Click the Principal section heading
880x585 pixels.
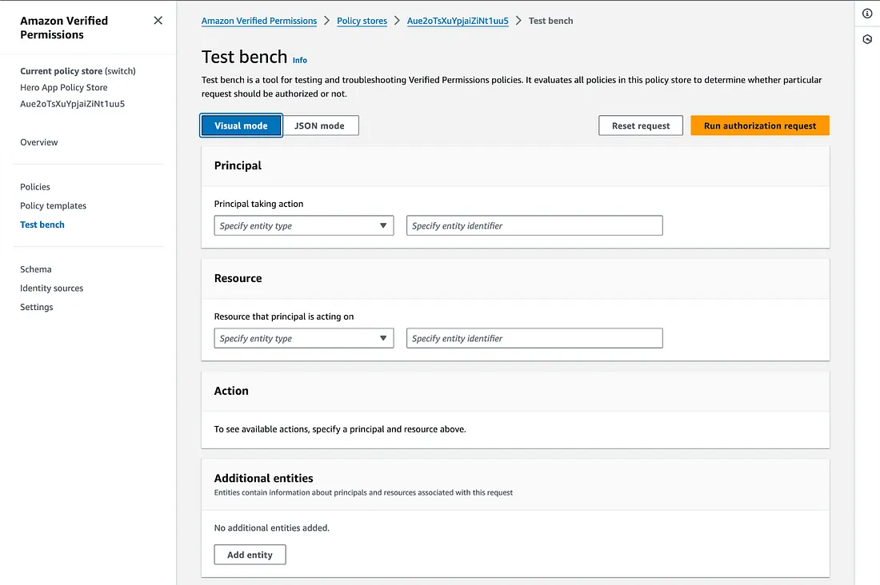238,165
